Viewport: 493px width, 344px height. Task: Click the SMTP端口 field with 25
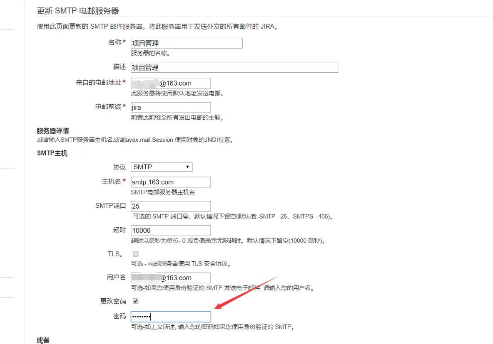[171, 206]
